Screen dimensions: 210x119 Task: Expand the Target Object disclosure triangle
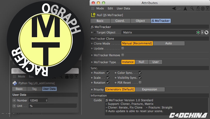pyautogui.click(x=95, y=32)
